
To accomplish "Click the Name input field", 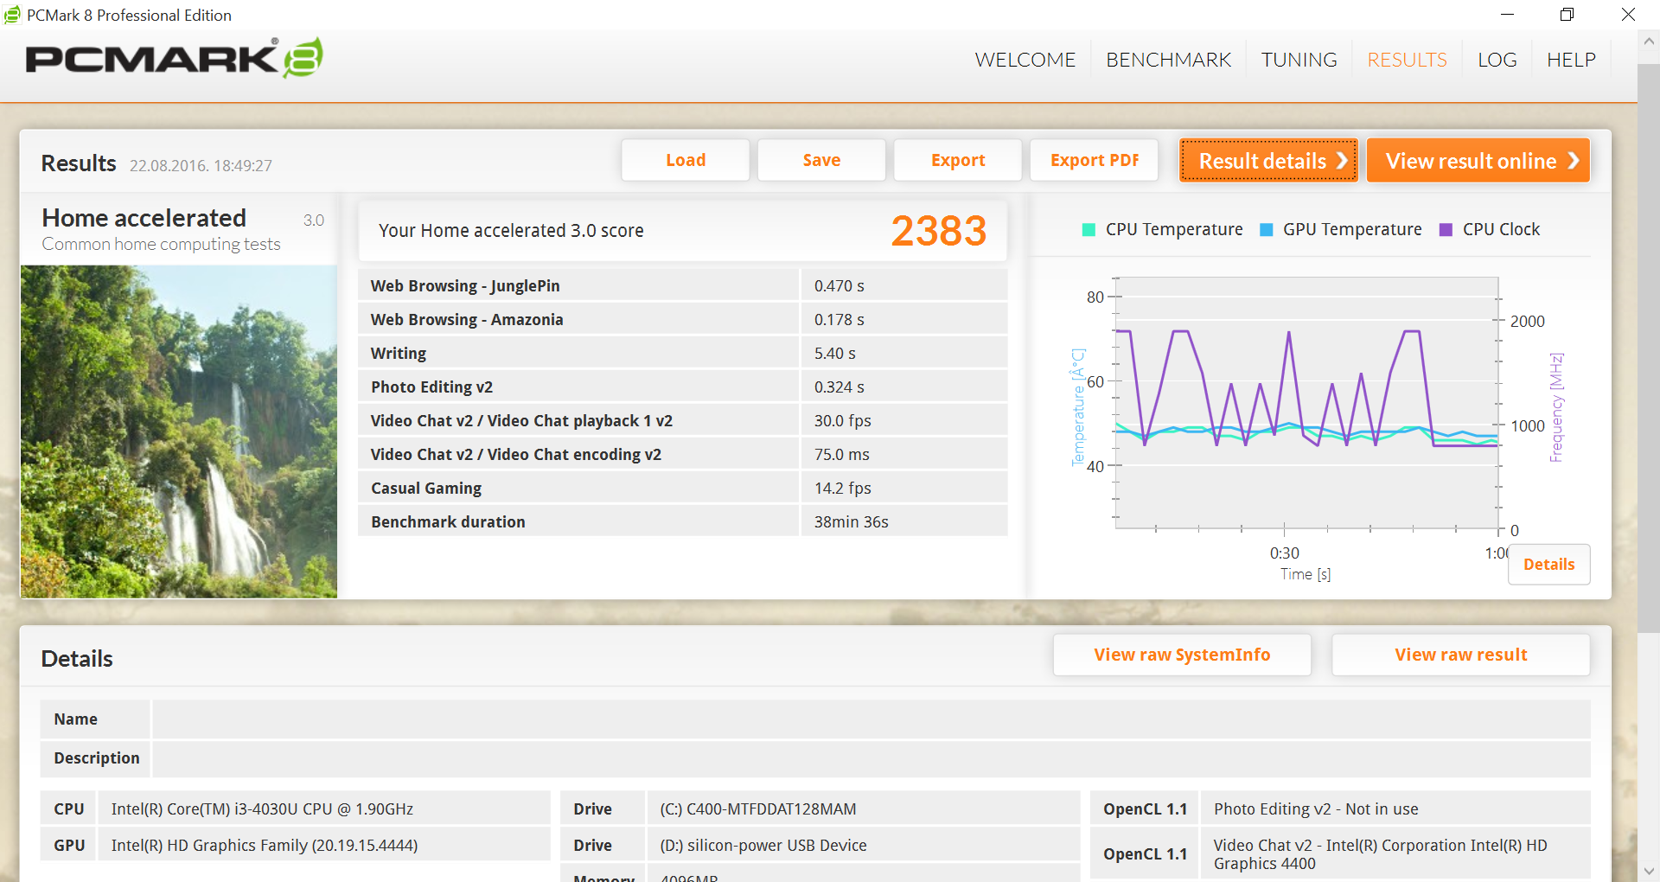I will (x=871, y=719).
